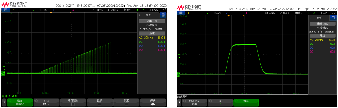Toggle the 微调 fine adjust checkbox
The height and width of the screenshot is (108, 338).
point(99,104)
